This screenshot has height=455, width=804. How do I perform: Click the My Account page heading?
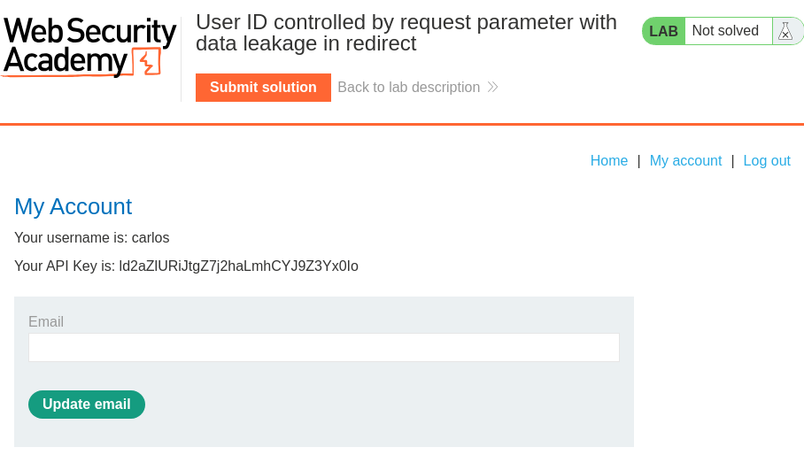(73, 206)
